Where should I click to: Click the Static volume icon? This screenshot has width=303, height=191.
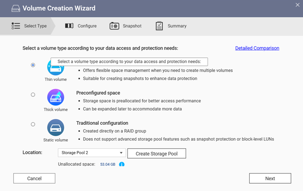click(56, 127)
